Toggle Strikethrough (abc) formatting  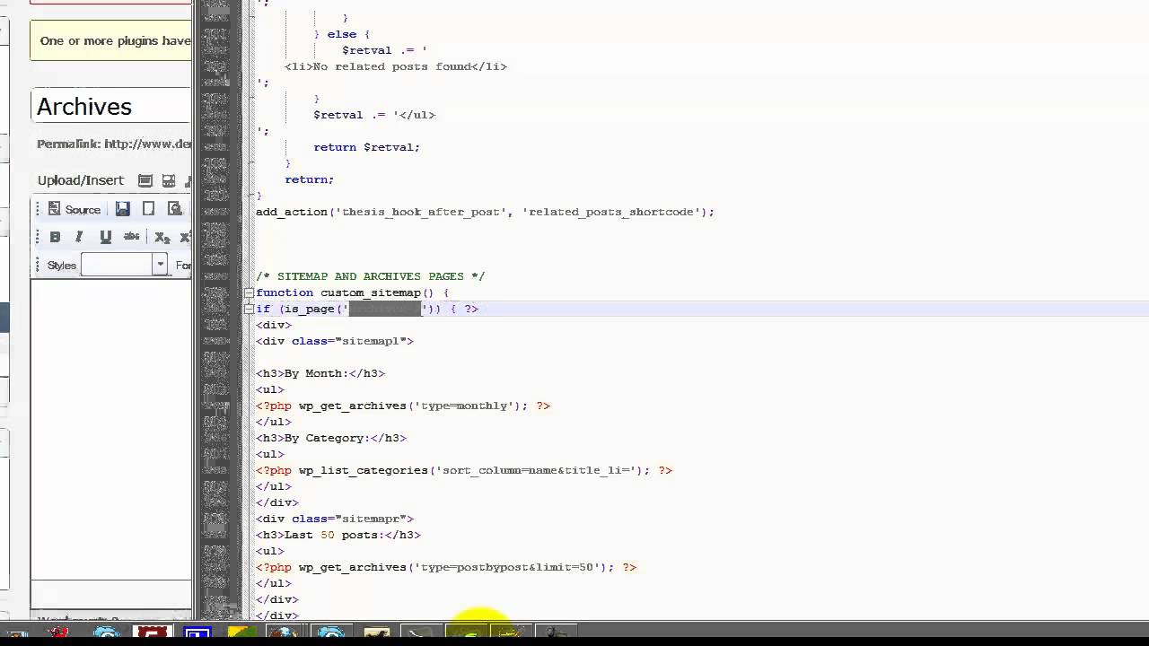pyautogui.click(x=132, y=237)
